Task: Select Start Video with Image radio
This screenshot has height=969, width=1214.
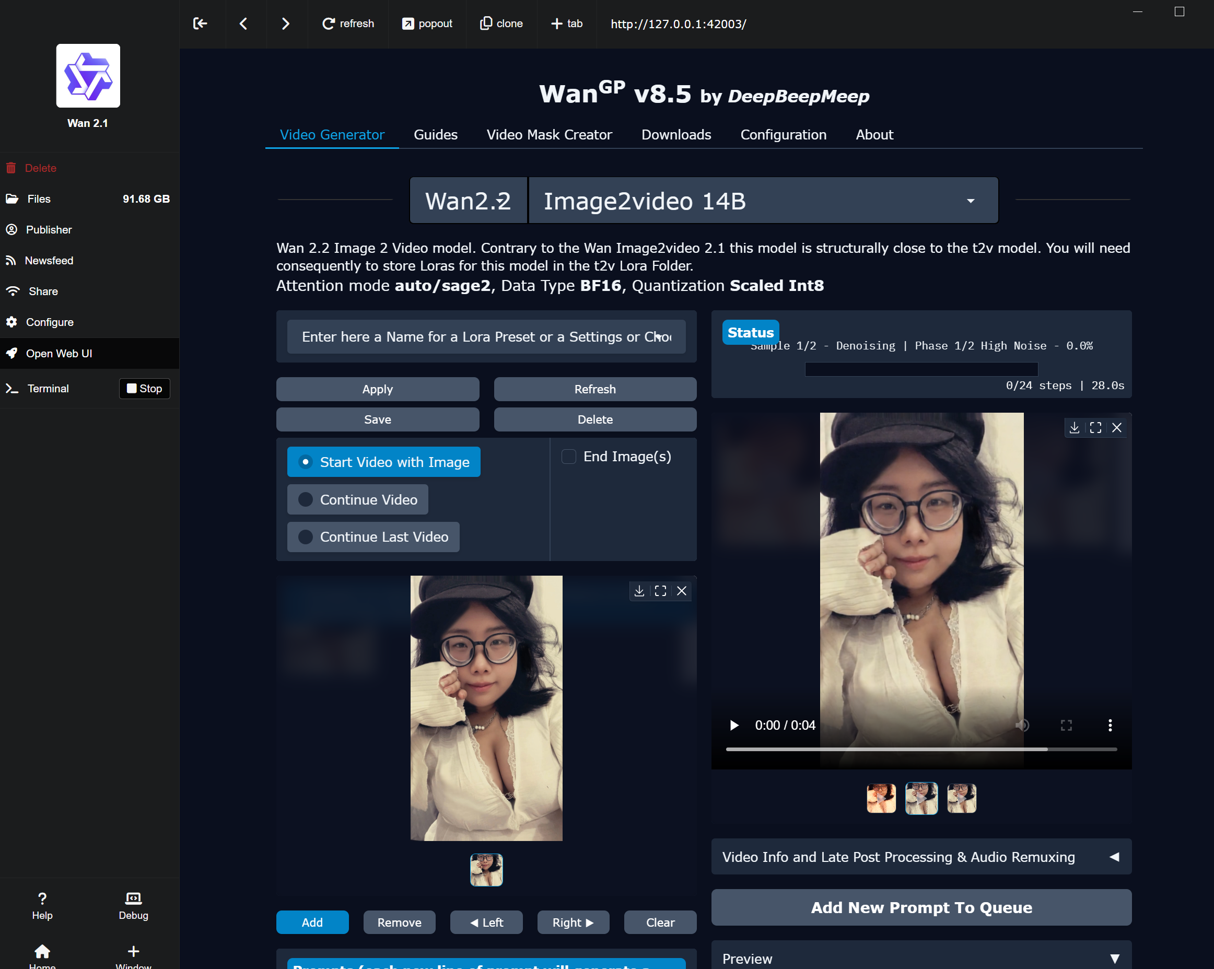Action: [383, 462]
